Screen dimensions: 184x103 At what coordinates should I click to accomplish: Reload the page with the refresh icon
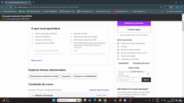11,7
